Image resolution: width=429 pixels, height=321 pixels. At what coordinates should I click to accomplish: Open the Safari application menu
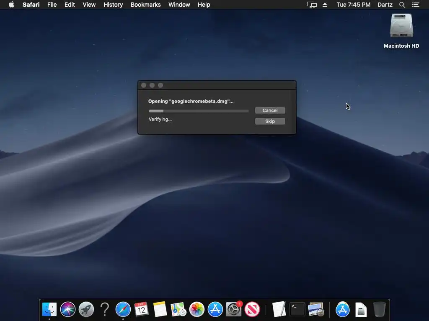(x=31, y=5)
